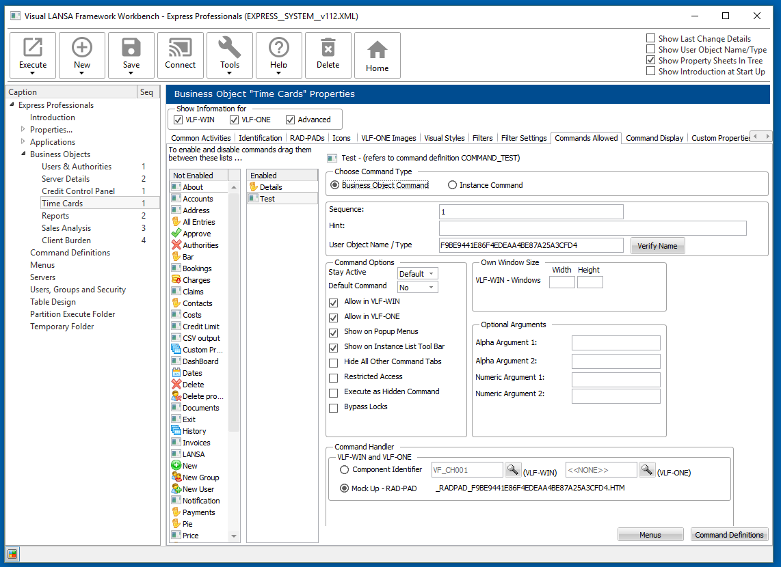
Task: Click the Hint input field
Action: pos(593,228)
